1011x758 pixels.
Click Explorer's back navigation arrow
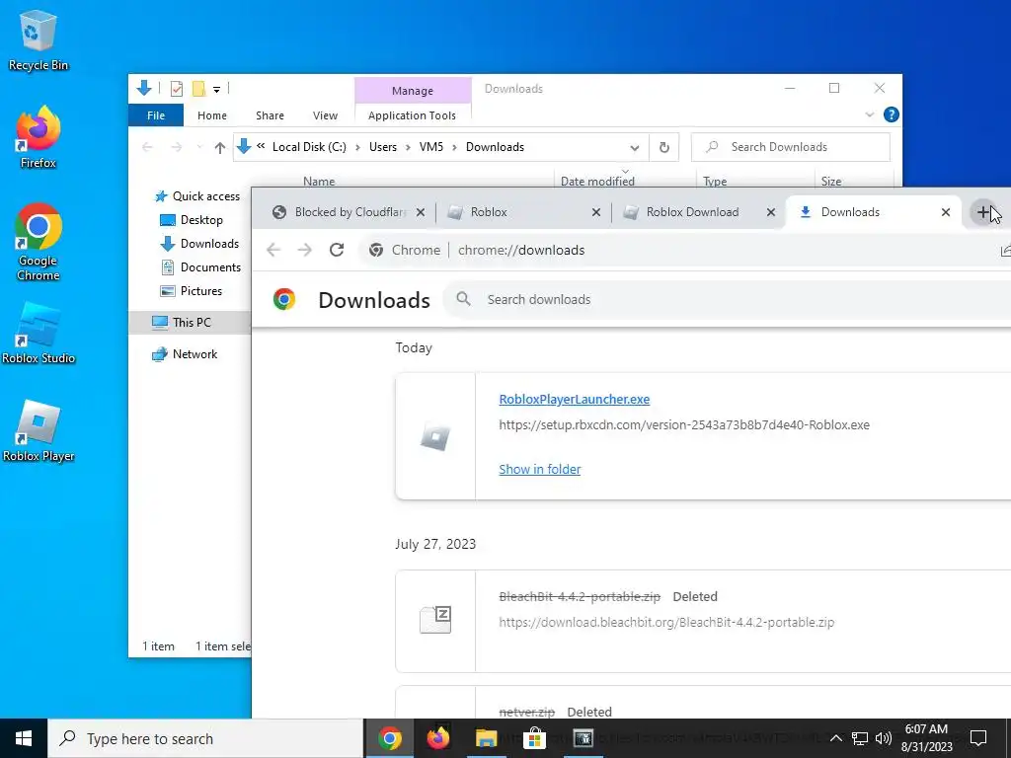[x=147, y=148]
